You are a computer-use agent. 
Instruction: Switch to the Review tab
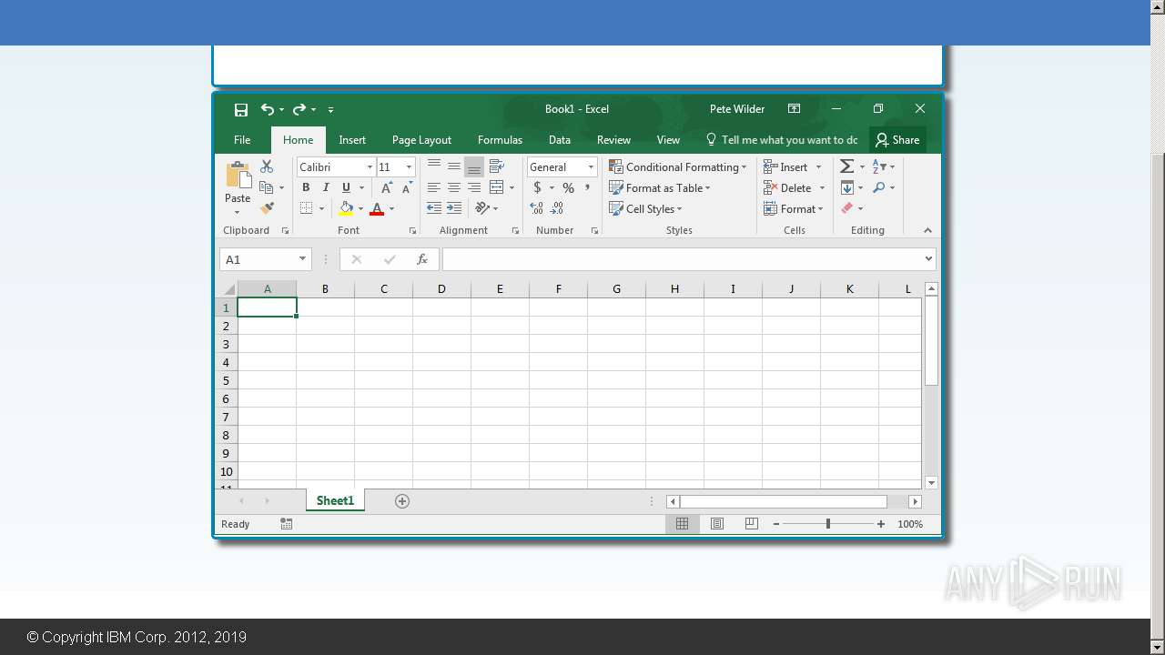click(x=613, y=140)
